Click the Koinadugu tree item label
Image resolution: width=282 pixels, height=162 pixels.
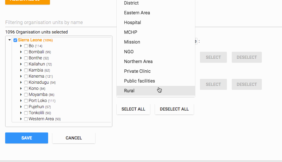point(37,83)
